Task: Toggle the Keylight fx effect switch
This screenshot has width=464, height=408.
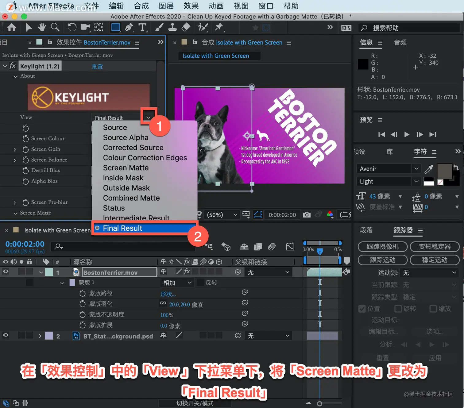Action: (12, 66)
